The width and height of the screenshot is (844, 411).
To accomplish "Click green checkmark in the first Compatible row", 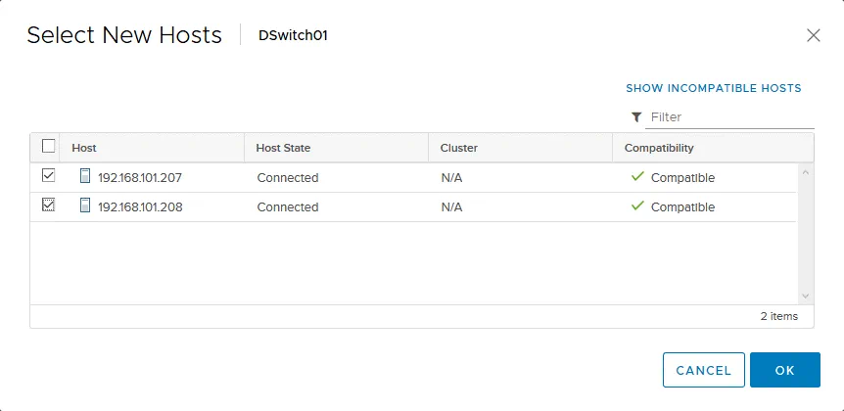I will click(637, 177).
